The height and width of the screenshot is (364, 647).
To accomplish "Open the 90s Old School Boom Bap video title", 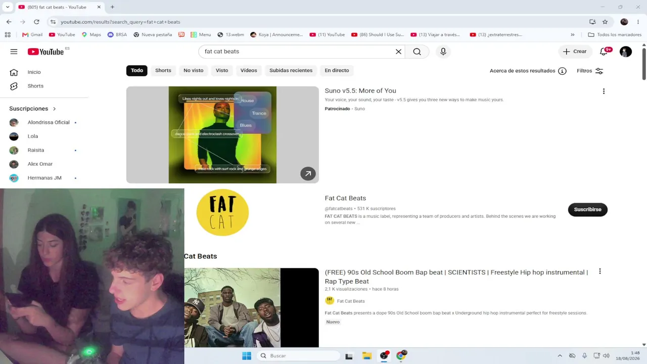I will click(x=456, y=277).
